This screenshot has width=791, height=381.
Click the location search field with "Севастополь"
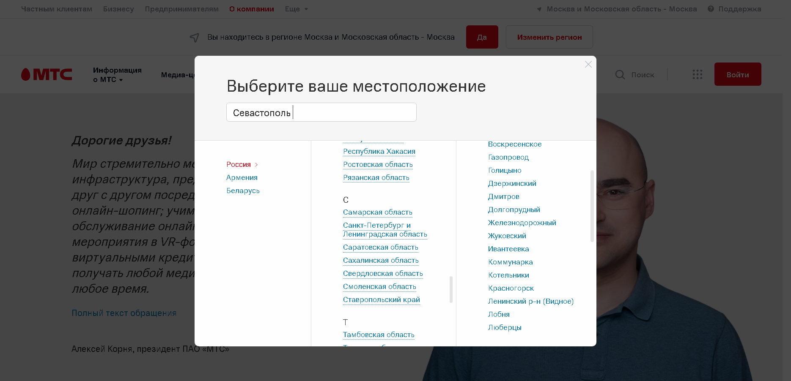[321, 112]
